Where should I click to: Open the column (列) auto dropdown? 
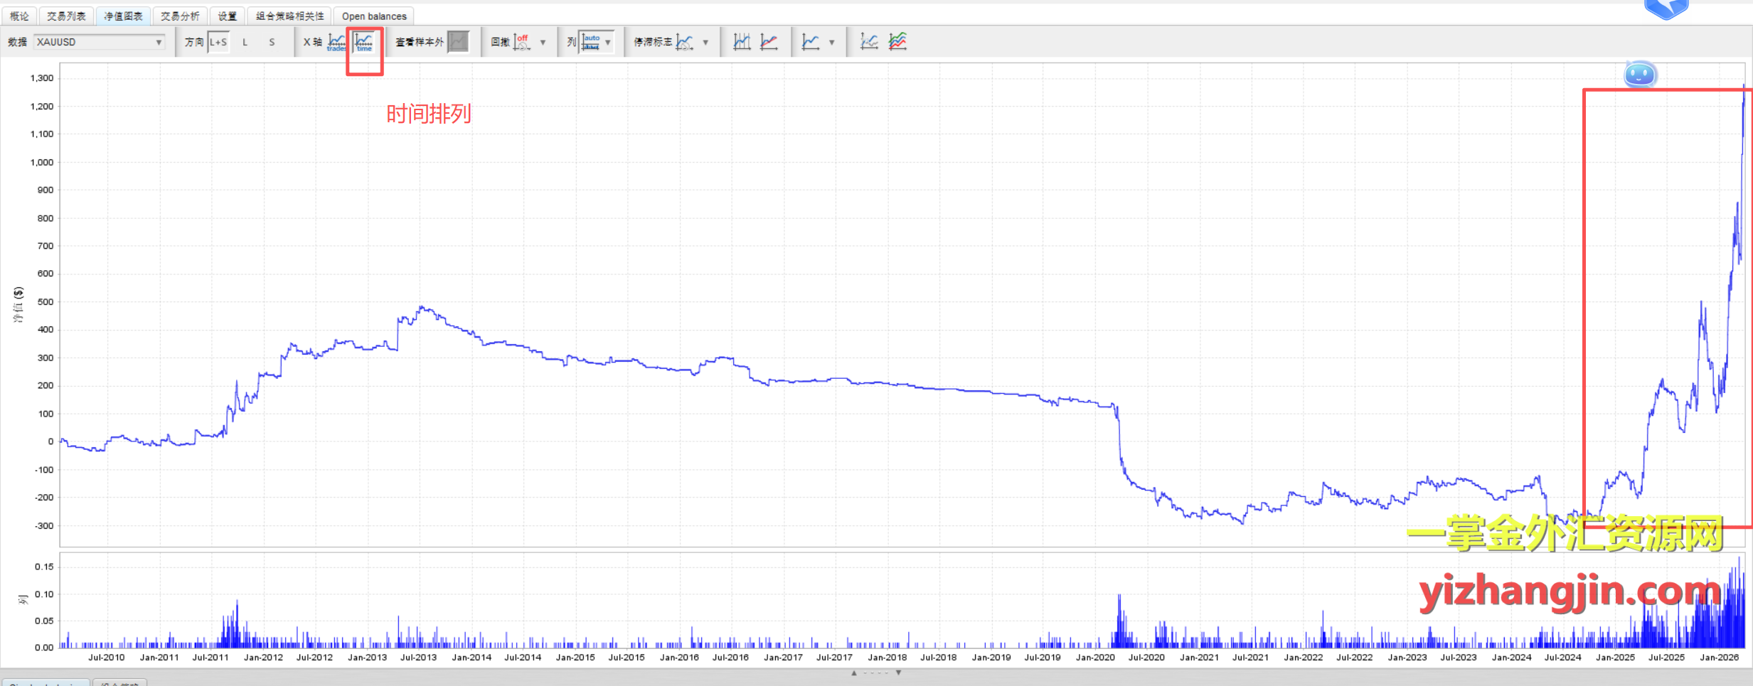pos(596,43)
